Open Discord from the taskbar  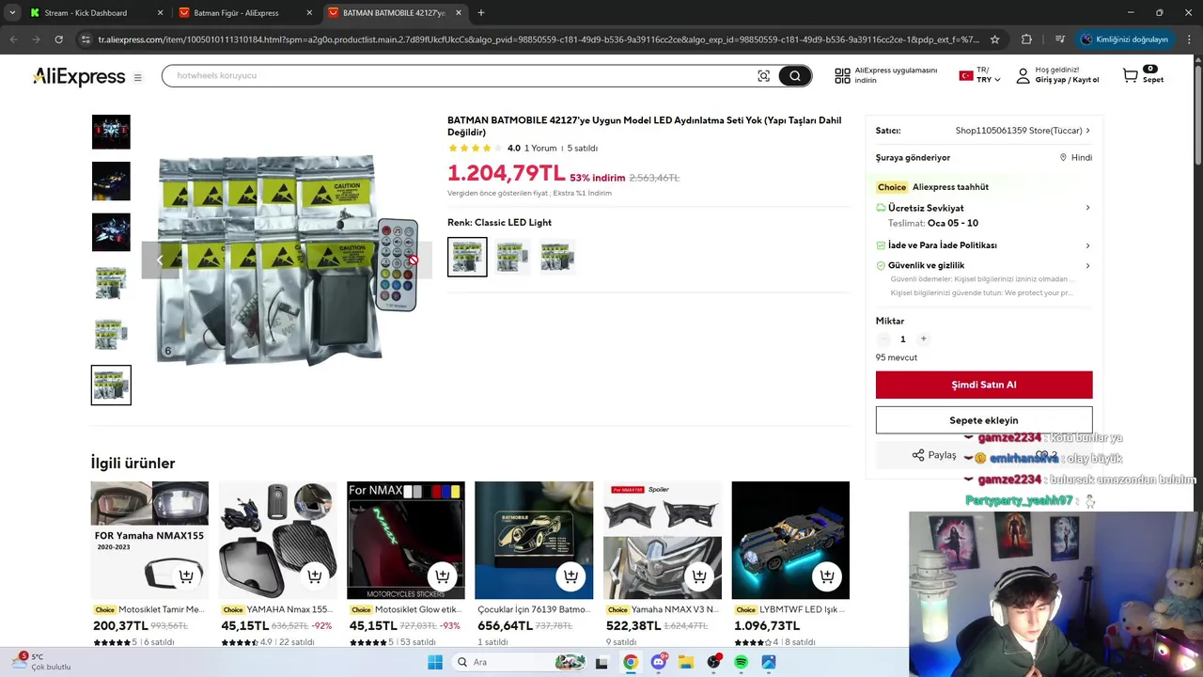tap(658, 662)
